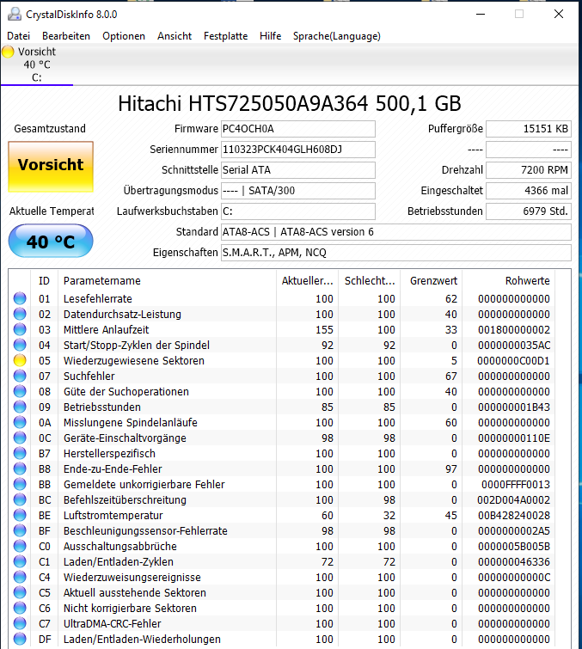
Task: Click status dot for Laden/Entladen-Wiederholungen
Action: click(20, 639)
